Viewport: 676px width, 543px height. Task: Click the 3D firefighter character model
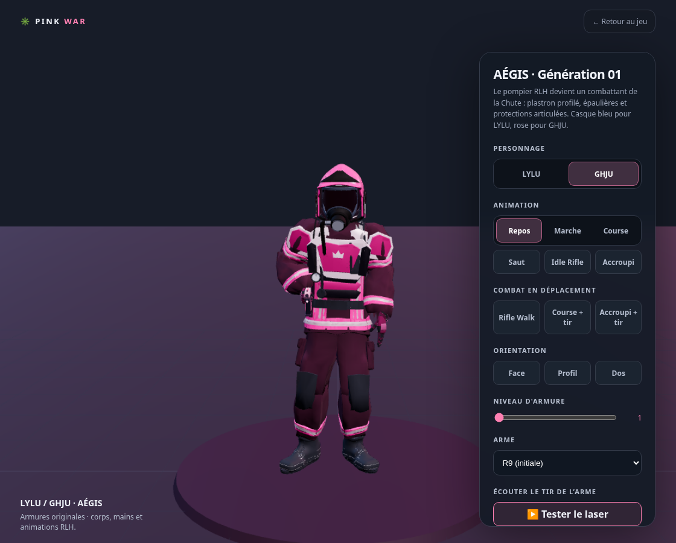[x=336, y=319]
